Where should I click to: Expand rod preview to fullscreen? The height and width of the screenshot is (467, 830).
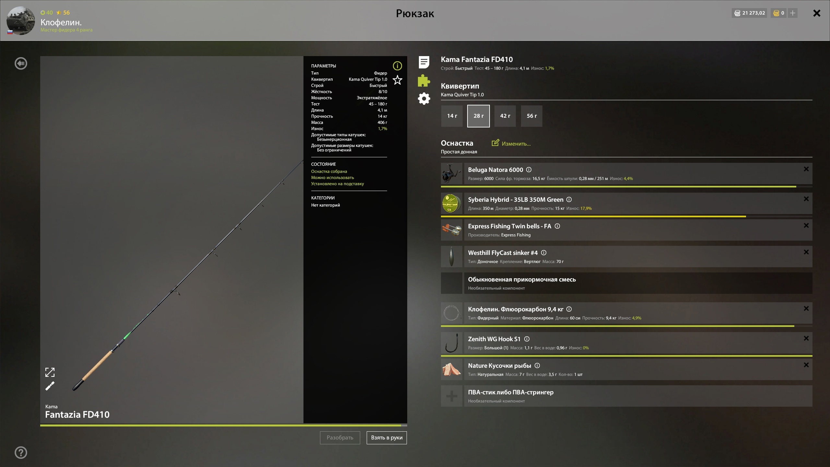point(50,372)
